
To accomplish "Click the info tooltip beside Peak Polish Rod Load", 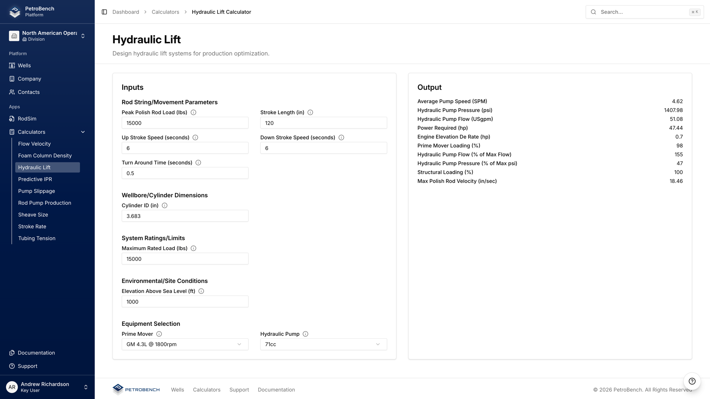I will [193, 112].
